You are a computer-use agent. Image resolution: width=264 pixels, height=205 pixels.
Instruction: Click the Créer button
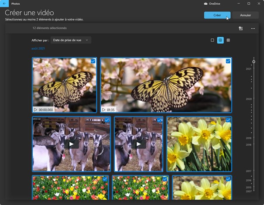point(217,15)
